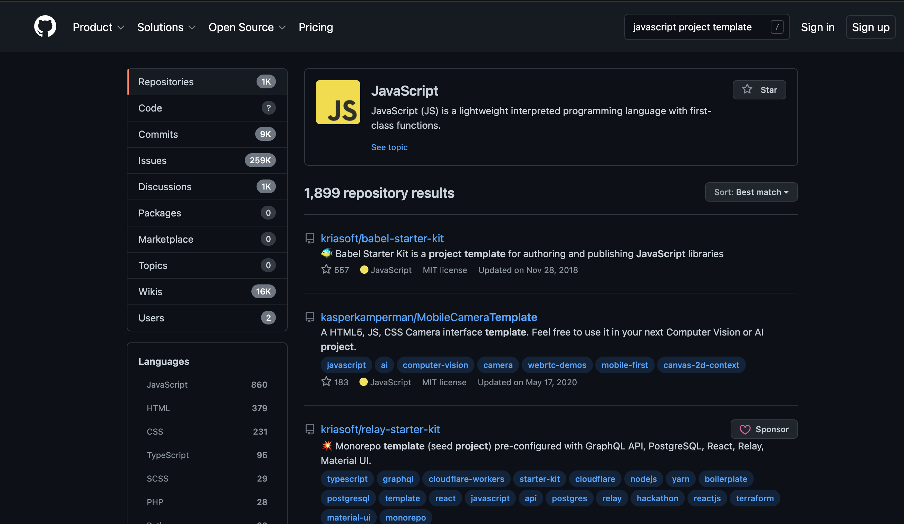Click the slash shortcut icon in the search box
Viewport: 904px width, 524px height.
[x=777, y=27]
